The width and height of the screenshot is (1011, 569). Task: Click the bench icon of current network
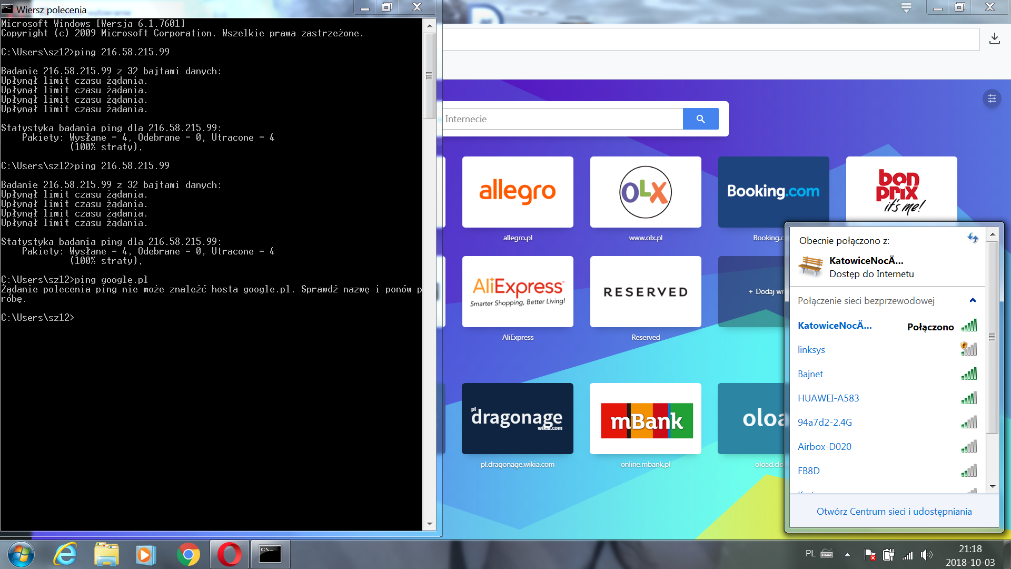pyautogui.click(x=810, y=266)
